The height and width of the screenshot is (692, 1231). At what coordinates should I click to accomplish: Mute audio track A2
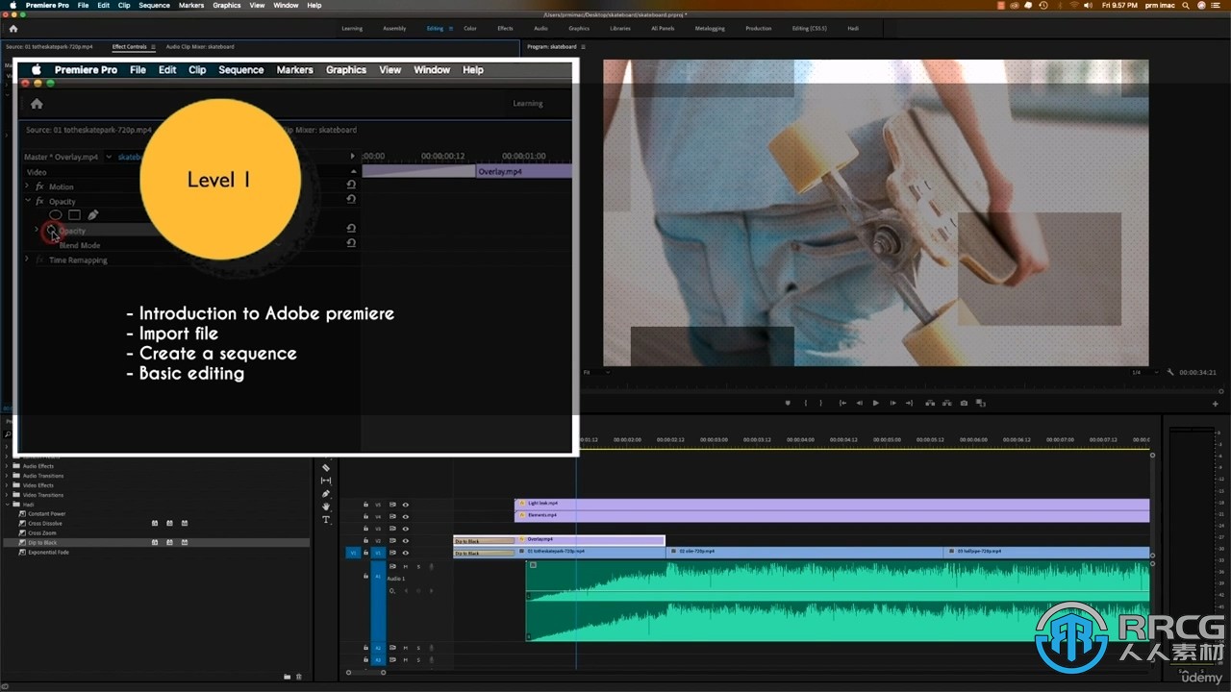coord(406,648)
